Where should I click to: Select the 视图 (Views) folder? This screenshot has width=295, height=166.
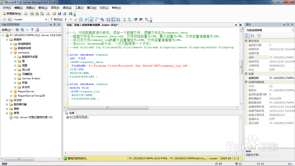[x=24, y=65]
